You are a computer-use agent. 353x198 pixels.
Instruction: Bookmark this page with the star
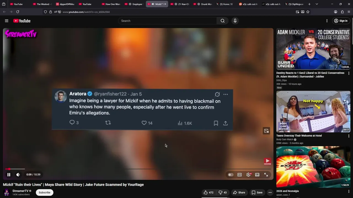308,12
